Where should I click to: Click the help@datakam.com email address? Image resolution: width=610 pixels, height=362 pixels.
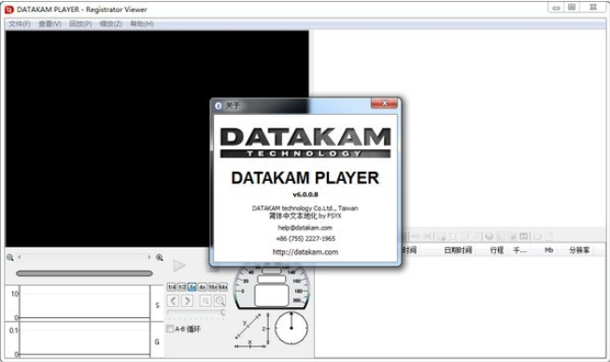(305, 228)
